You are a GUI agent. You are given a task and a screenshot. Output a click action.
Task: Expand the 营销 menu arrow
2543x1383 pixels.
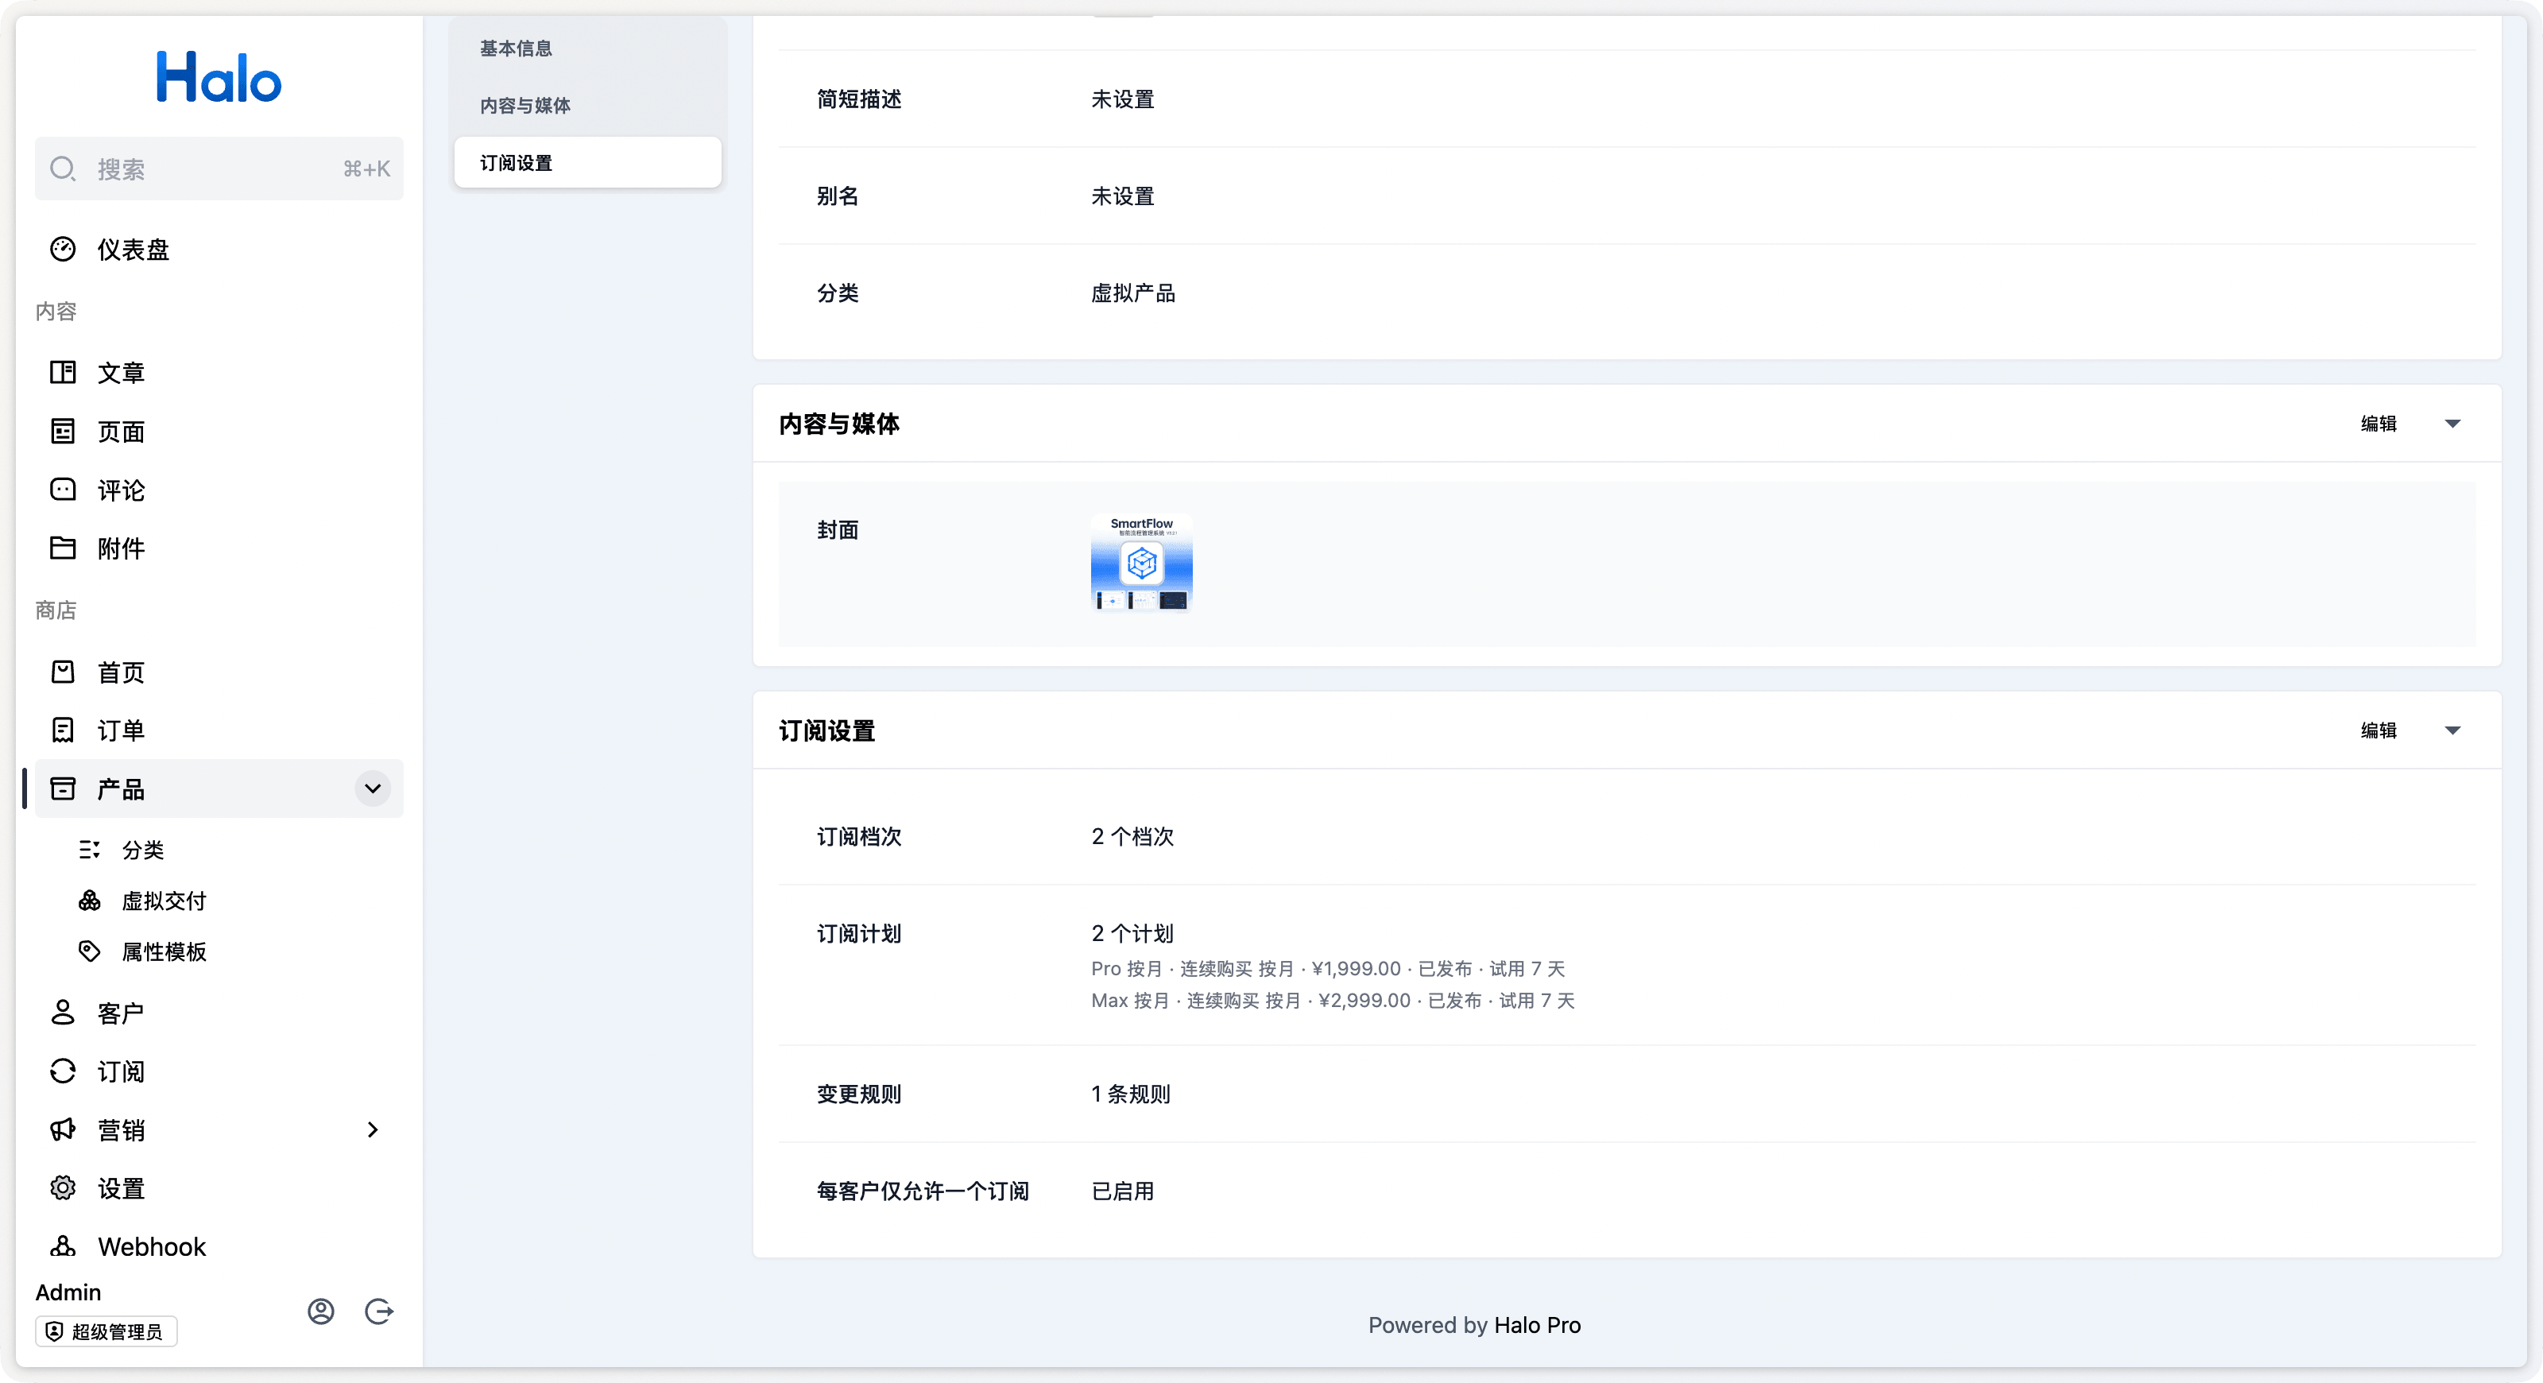pos(372,1129)
